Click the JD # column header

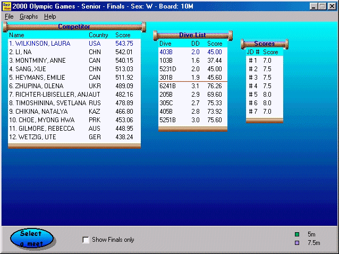[253, 52]
